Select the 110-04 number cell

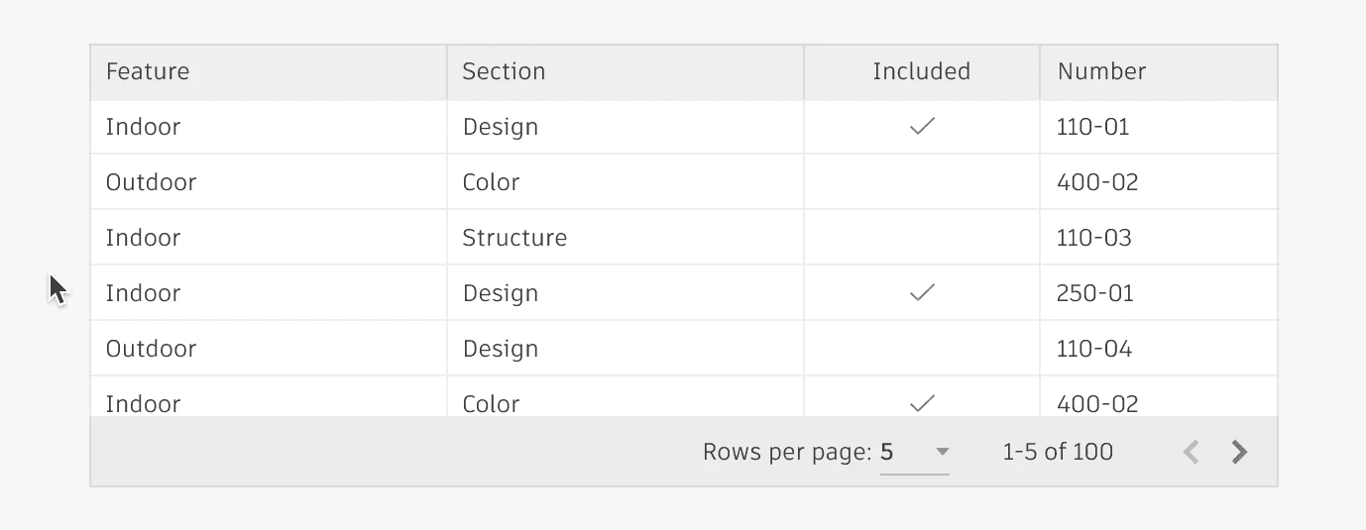pos(1094,349)
